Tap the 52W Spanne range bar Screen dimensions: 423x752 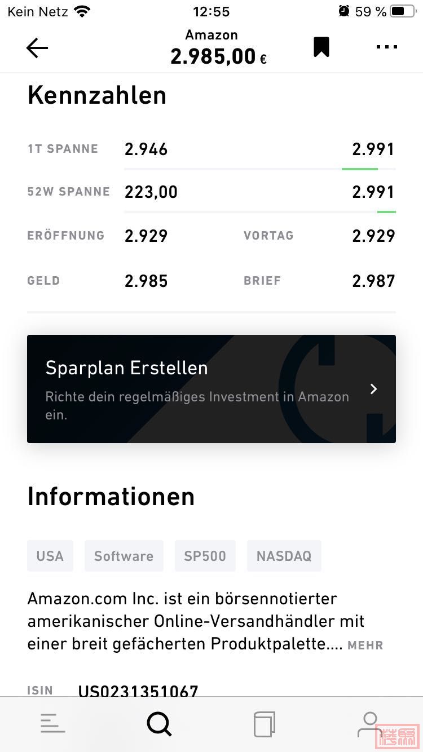[260, 211]
